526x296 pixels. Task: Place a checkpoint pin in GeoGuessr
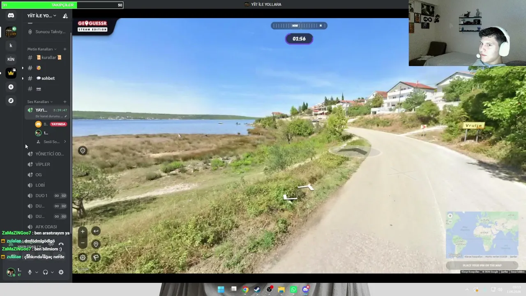[96, 244]
